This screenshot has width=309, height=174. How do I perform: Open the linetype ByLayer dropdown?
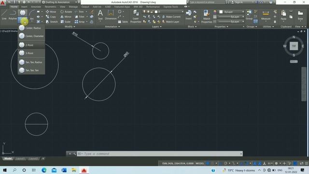click(231, 21)
